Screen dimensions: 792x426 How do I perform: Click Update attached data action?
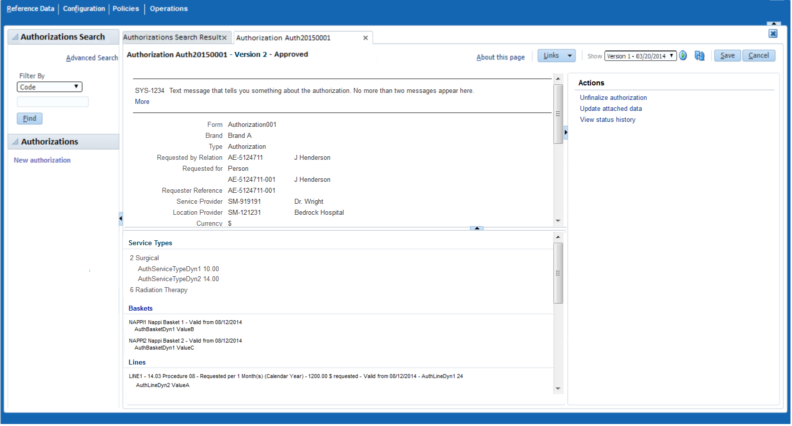[611, 109]
